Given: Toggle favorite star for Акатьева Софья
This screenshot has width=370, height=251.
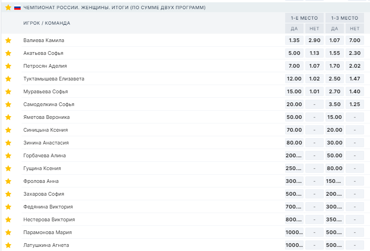Looking at the screenshot, I should coord(8,53).
